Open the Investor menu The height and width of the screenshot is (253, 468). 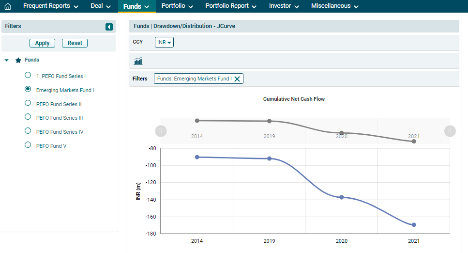tap(284, 6)
